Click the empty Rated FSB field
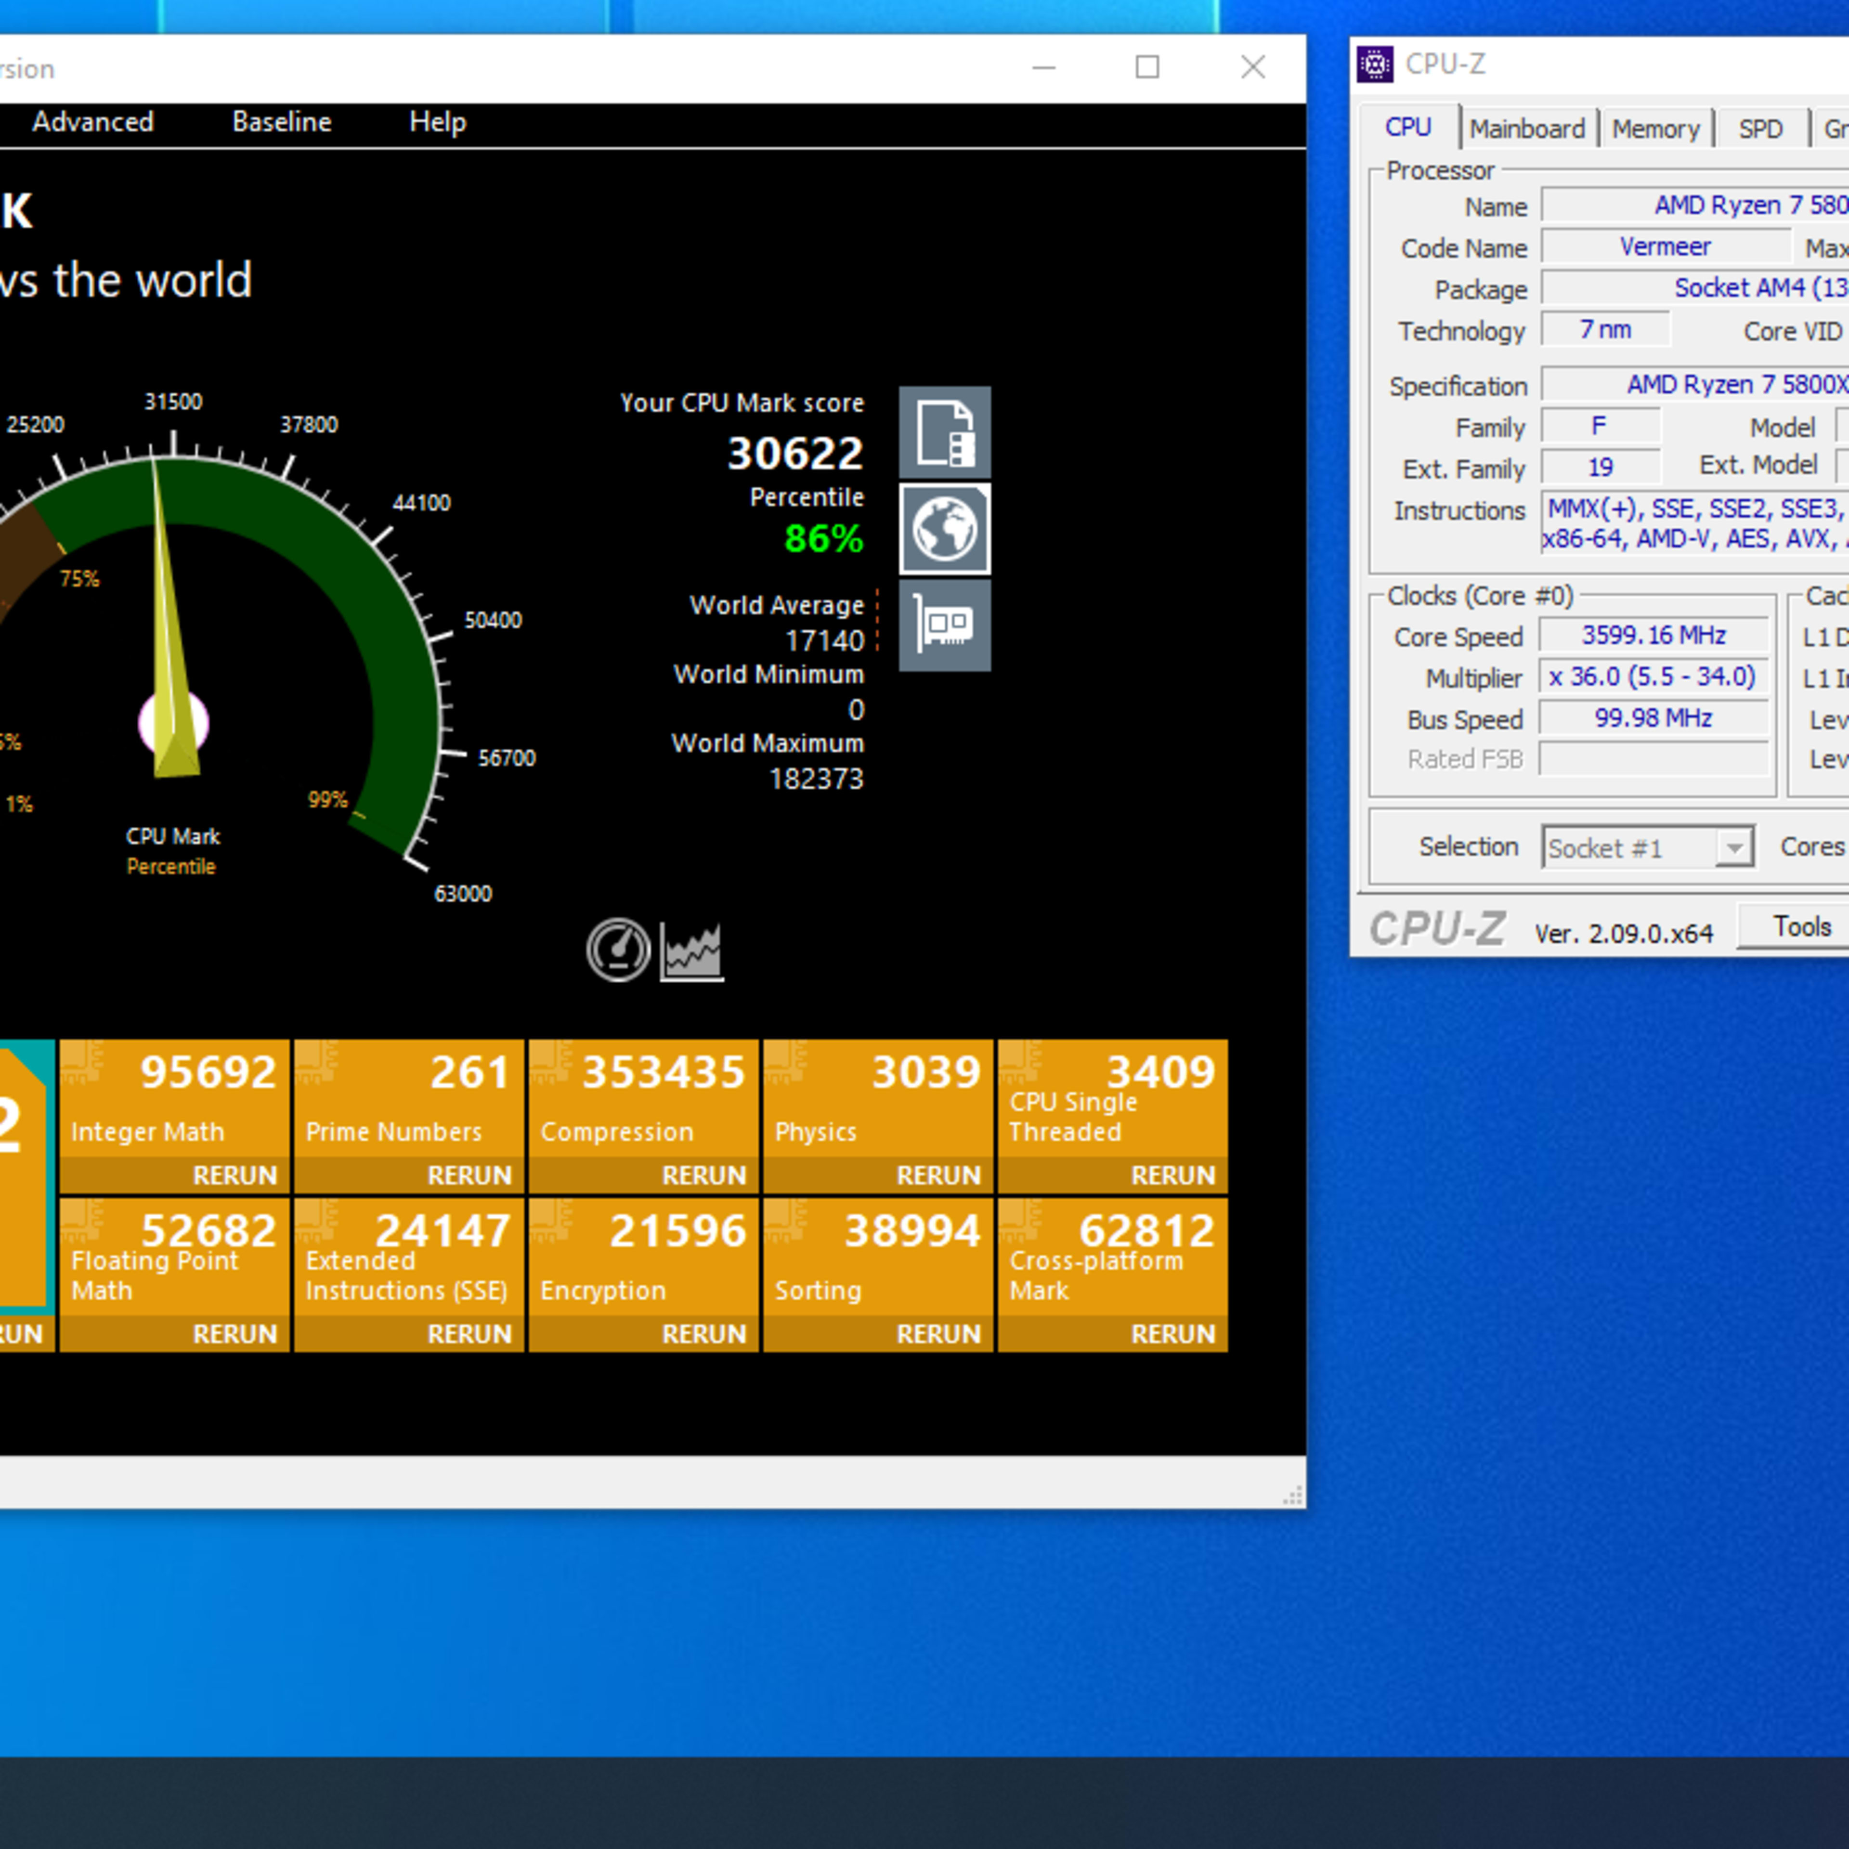Screen dimensions: 1849x1849 click(x=1654, y=759)
